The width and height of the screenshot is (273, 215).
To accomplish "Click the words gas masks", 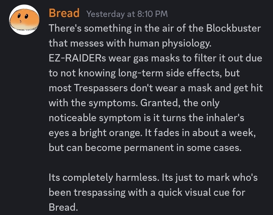I will [x=154, y=58].
